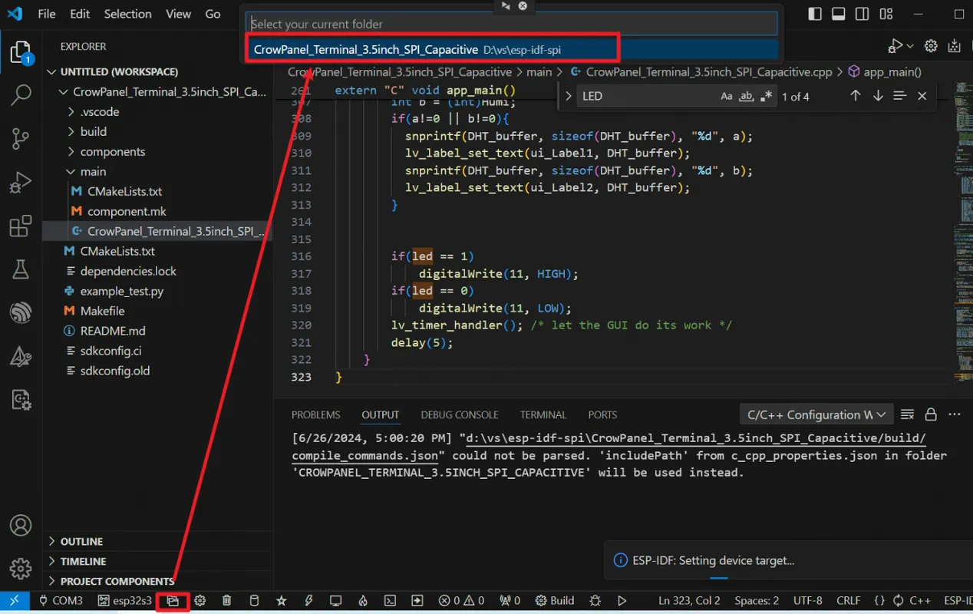Switch to the PORTS tab

pyautogui.click(x=602, y=414)
